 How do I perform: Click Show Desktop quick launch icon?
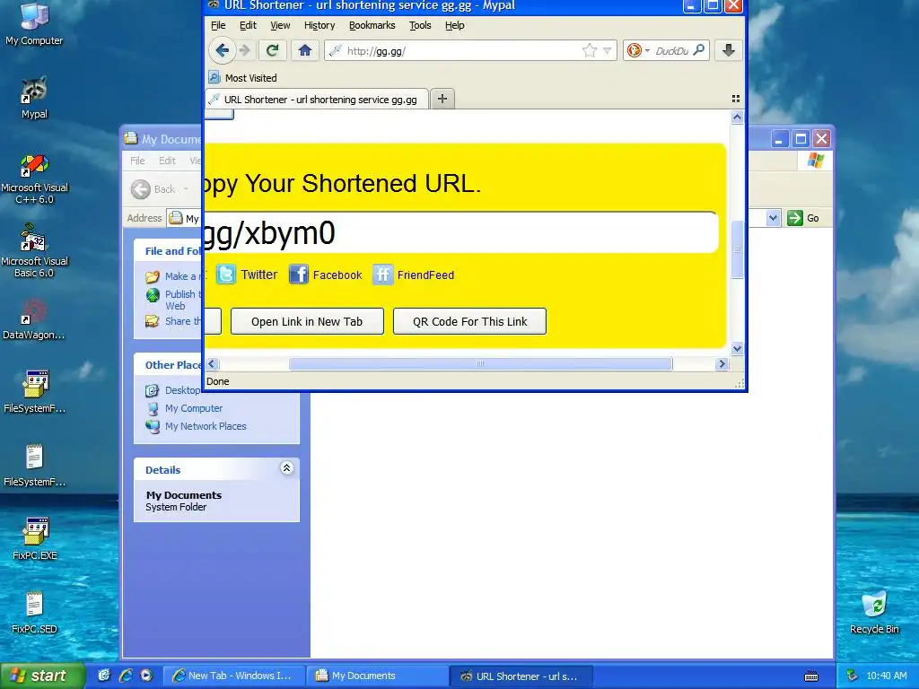click(x=104, y=676)
